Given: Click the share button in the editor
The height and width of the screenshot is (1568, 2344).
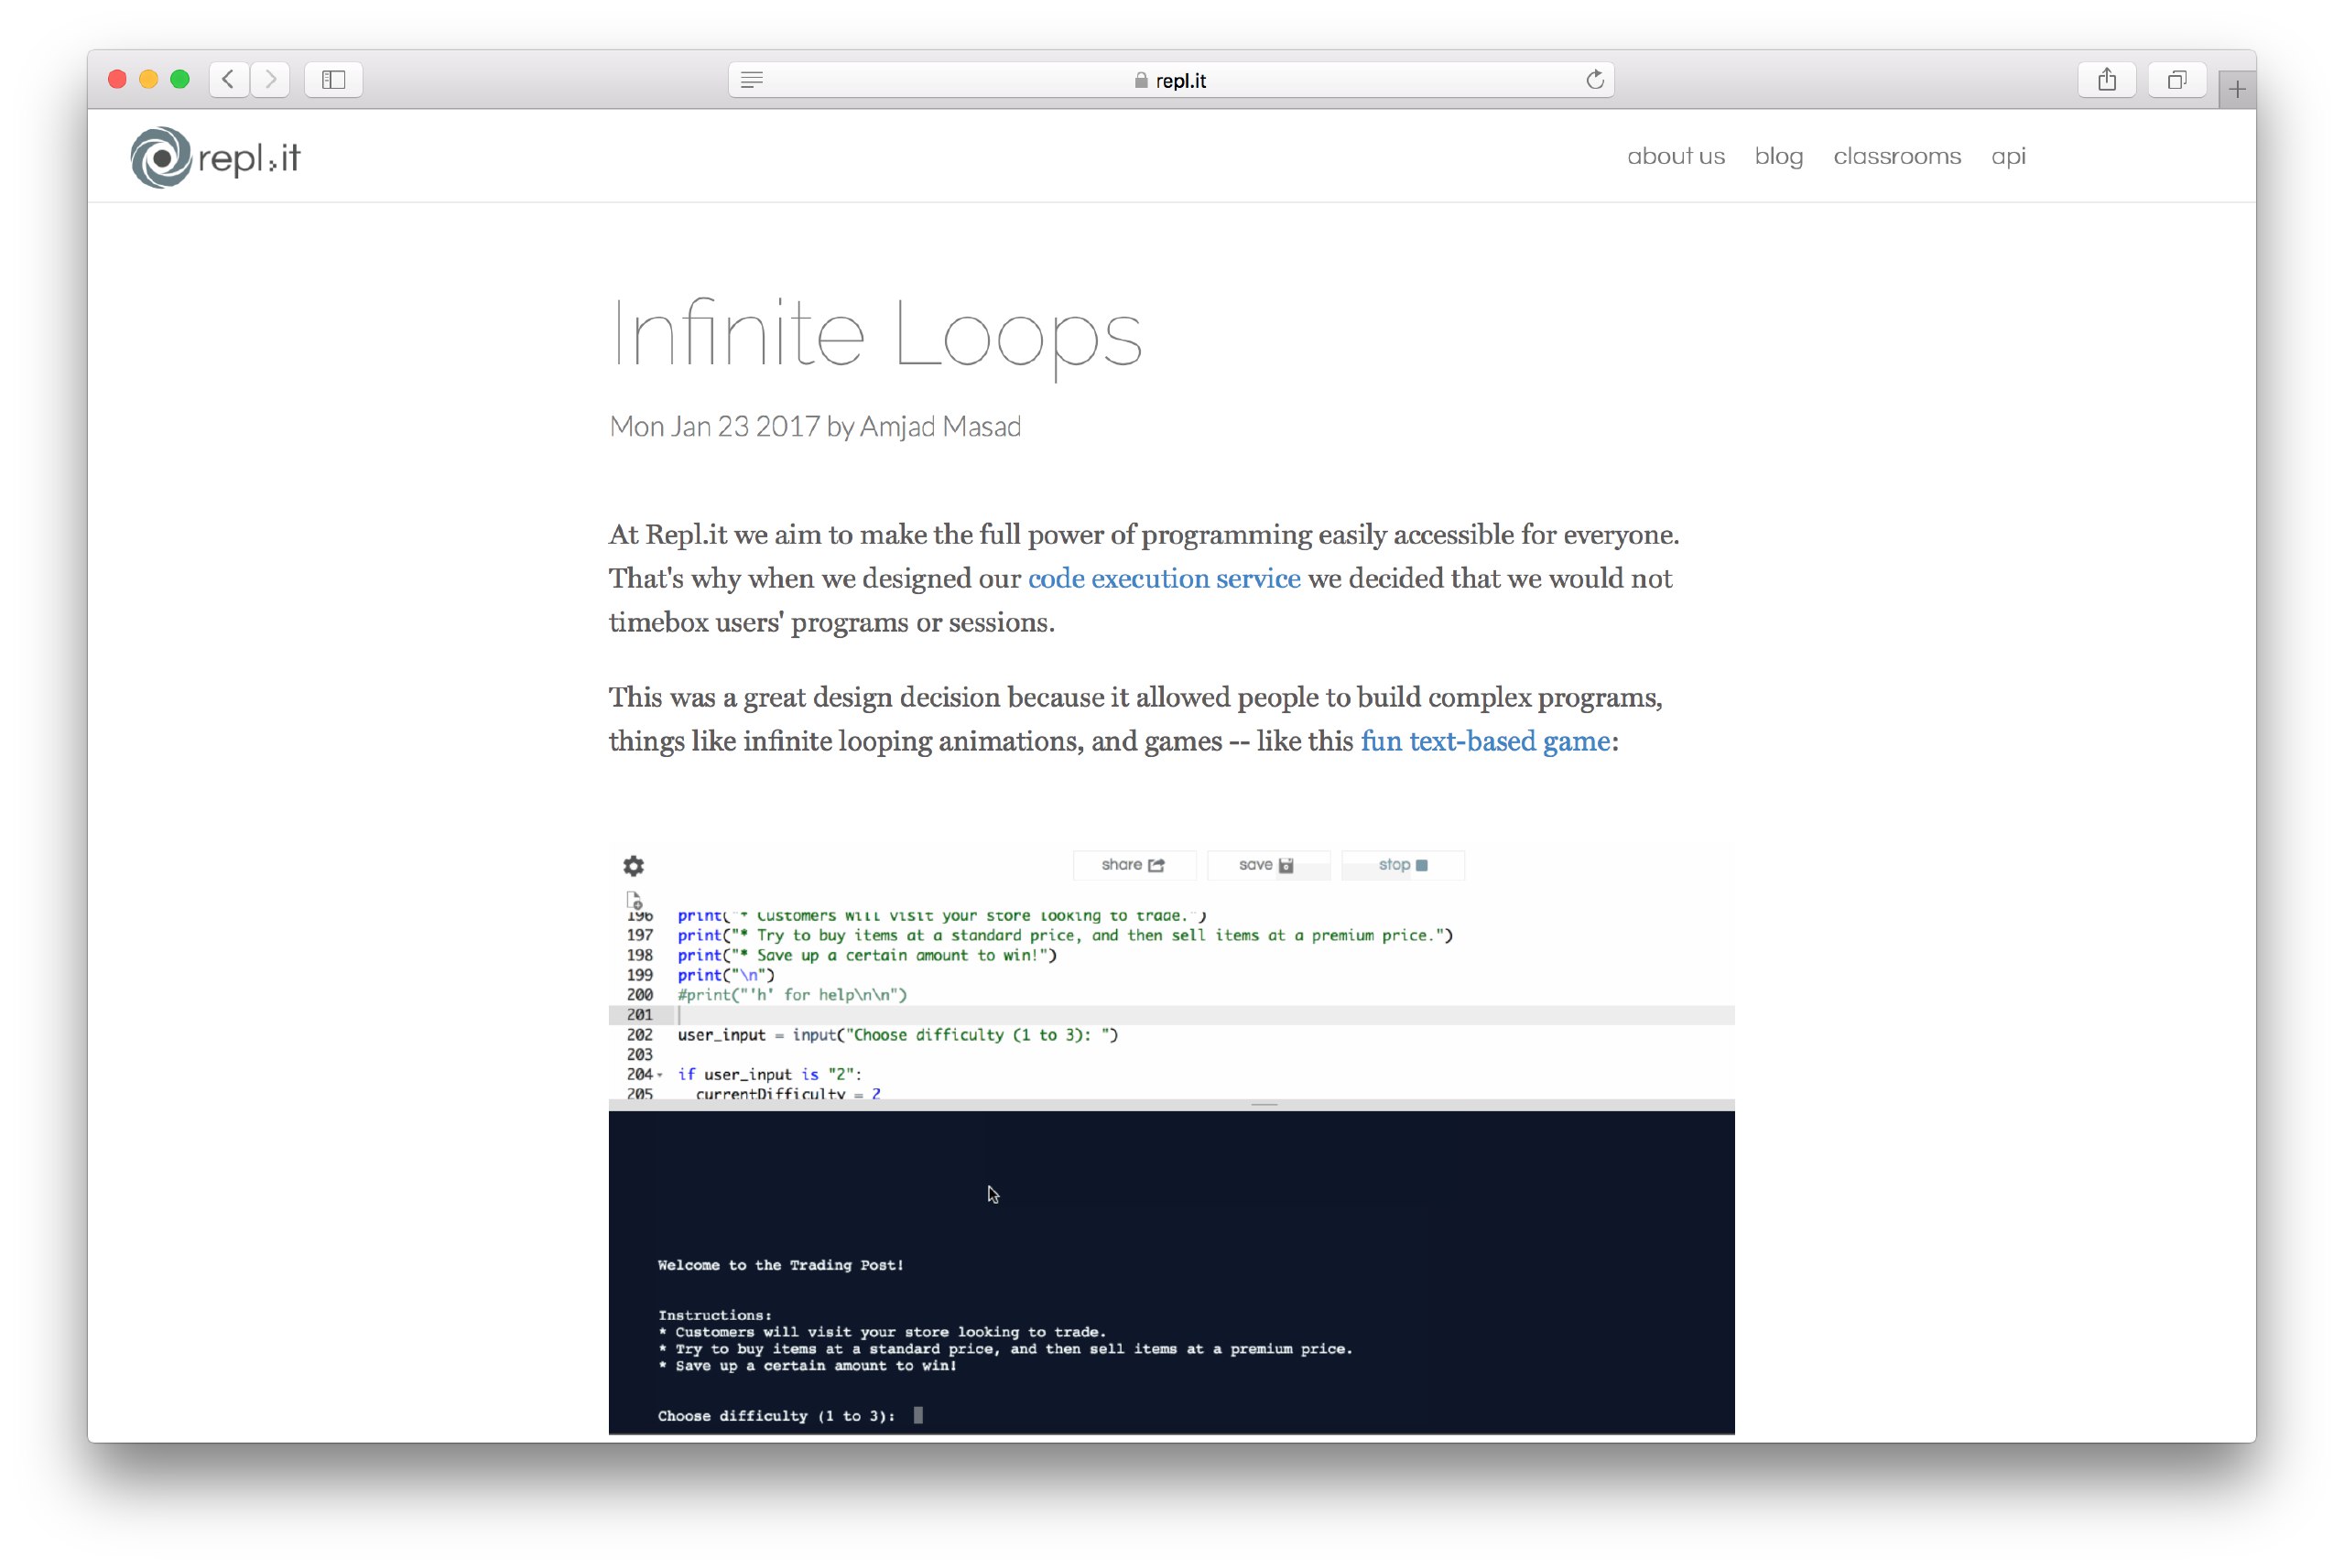Looking at the screenshot, I should click(1134, 865).
